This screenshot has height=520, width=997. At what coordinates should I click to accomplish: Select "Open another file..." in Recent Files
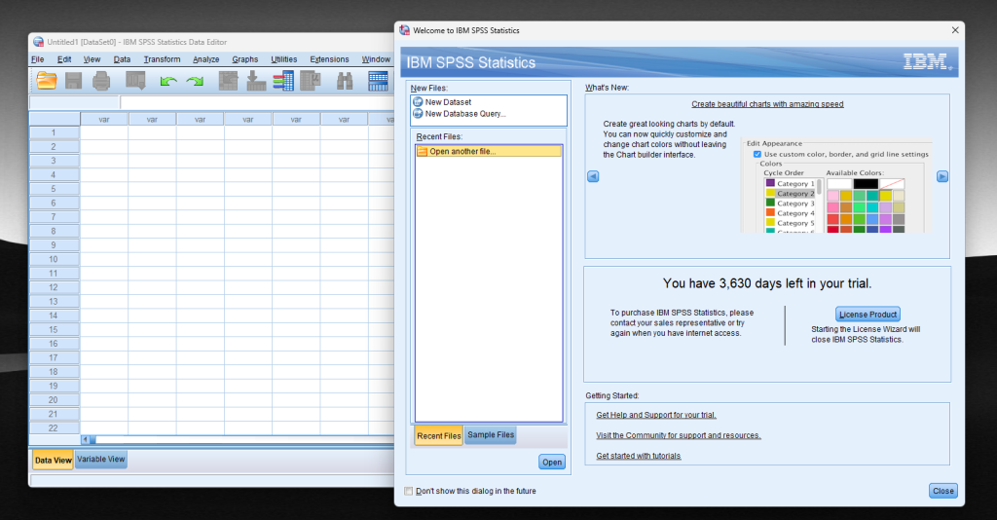(x=462, y=152)
